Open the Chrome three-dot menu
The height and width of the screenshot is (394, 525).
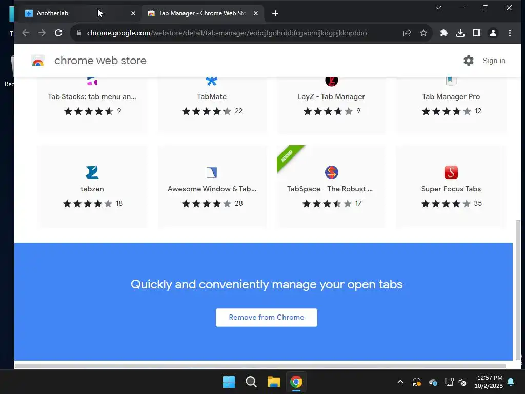(510, 33)
